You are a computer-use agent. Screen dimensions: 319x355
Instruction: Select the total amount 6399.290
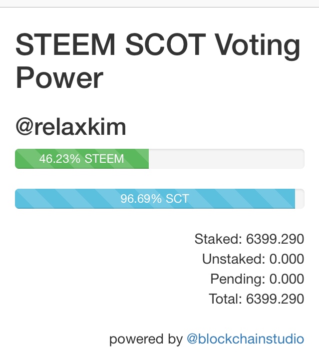275,299
